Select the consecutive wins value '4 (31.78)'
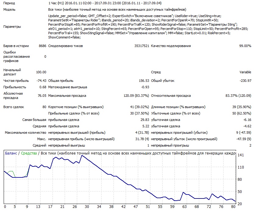Screen dimensions: 255x211 (x=142, y=133)
